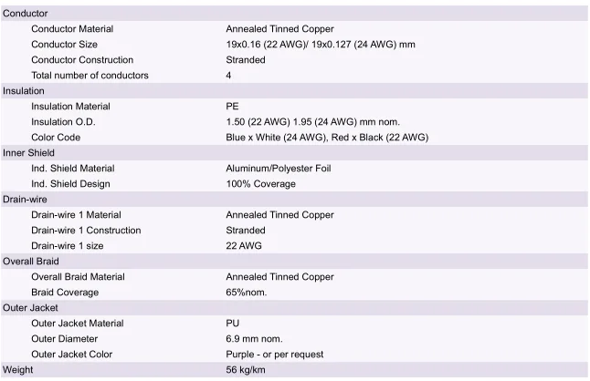This screenshot has width=590, height=381.
Task: Select the Insulation Material PE value
Action: [x=232, y=107]
